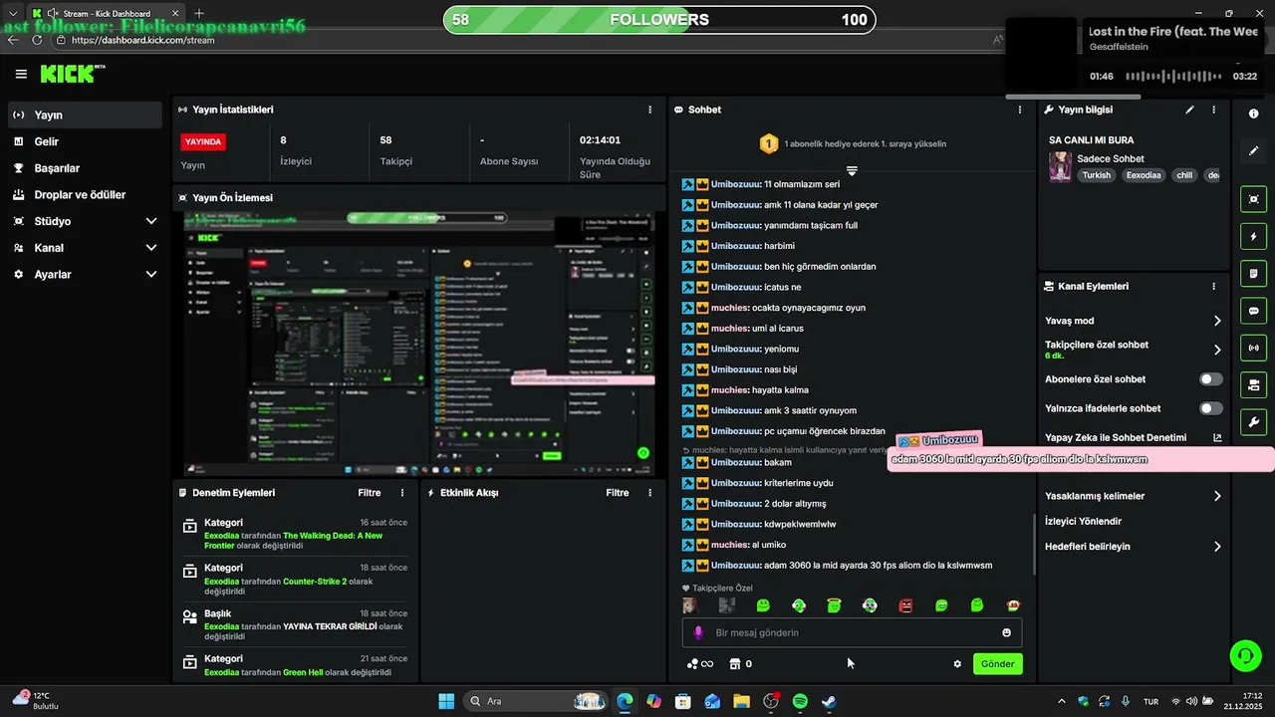
Task: Click the KICK logo
Action: (x=72, y=74)
